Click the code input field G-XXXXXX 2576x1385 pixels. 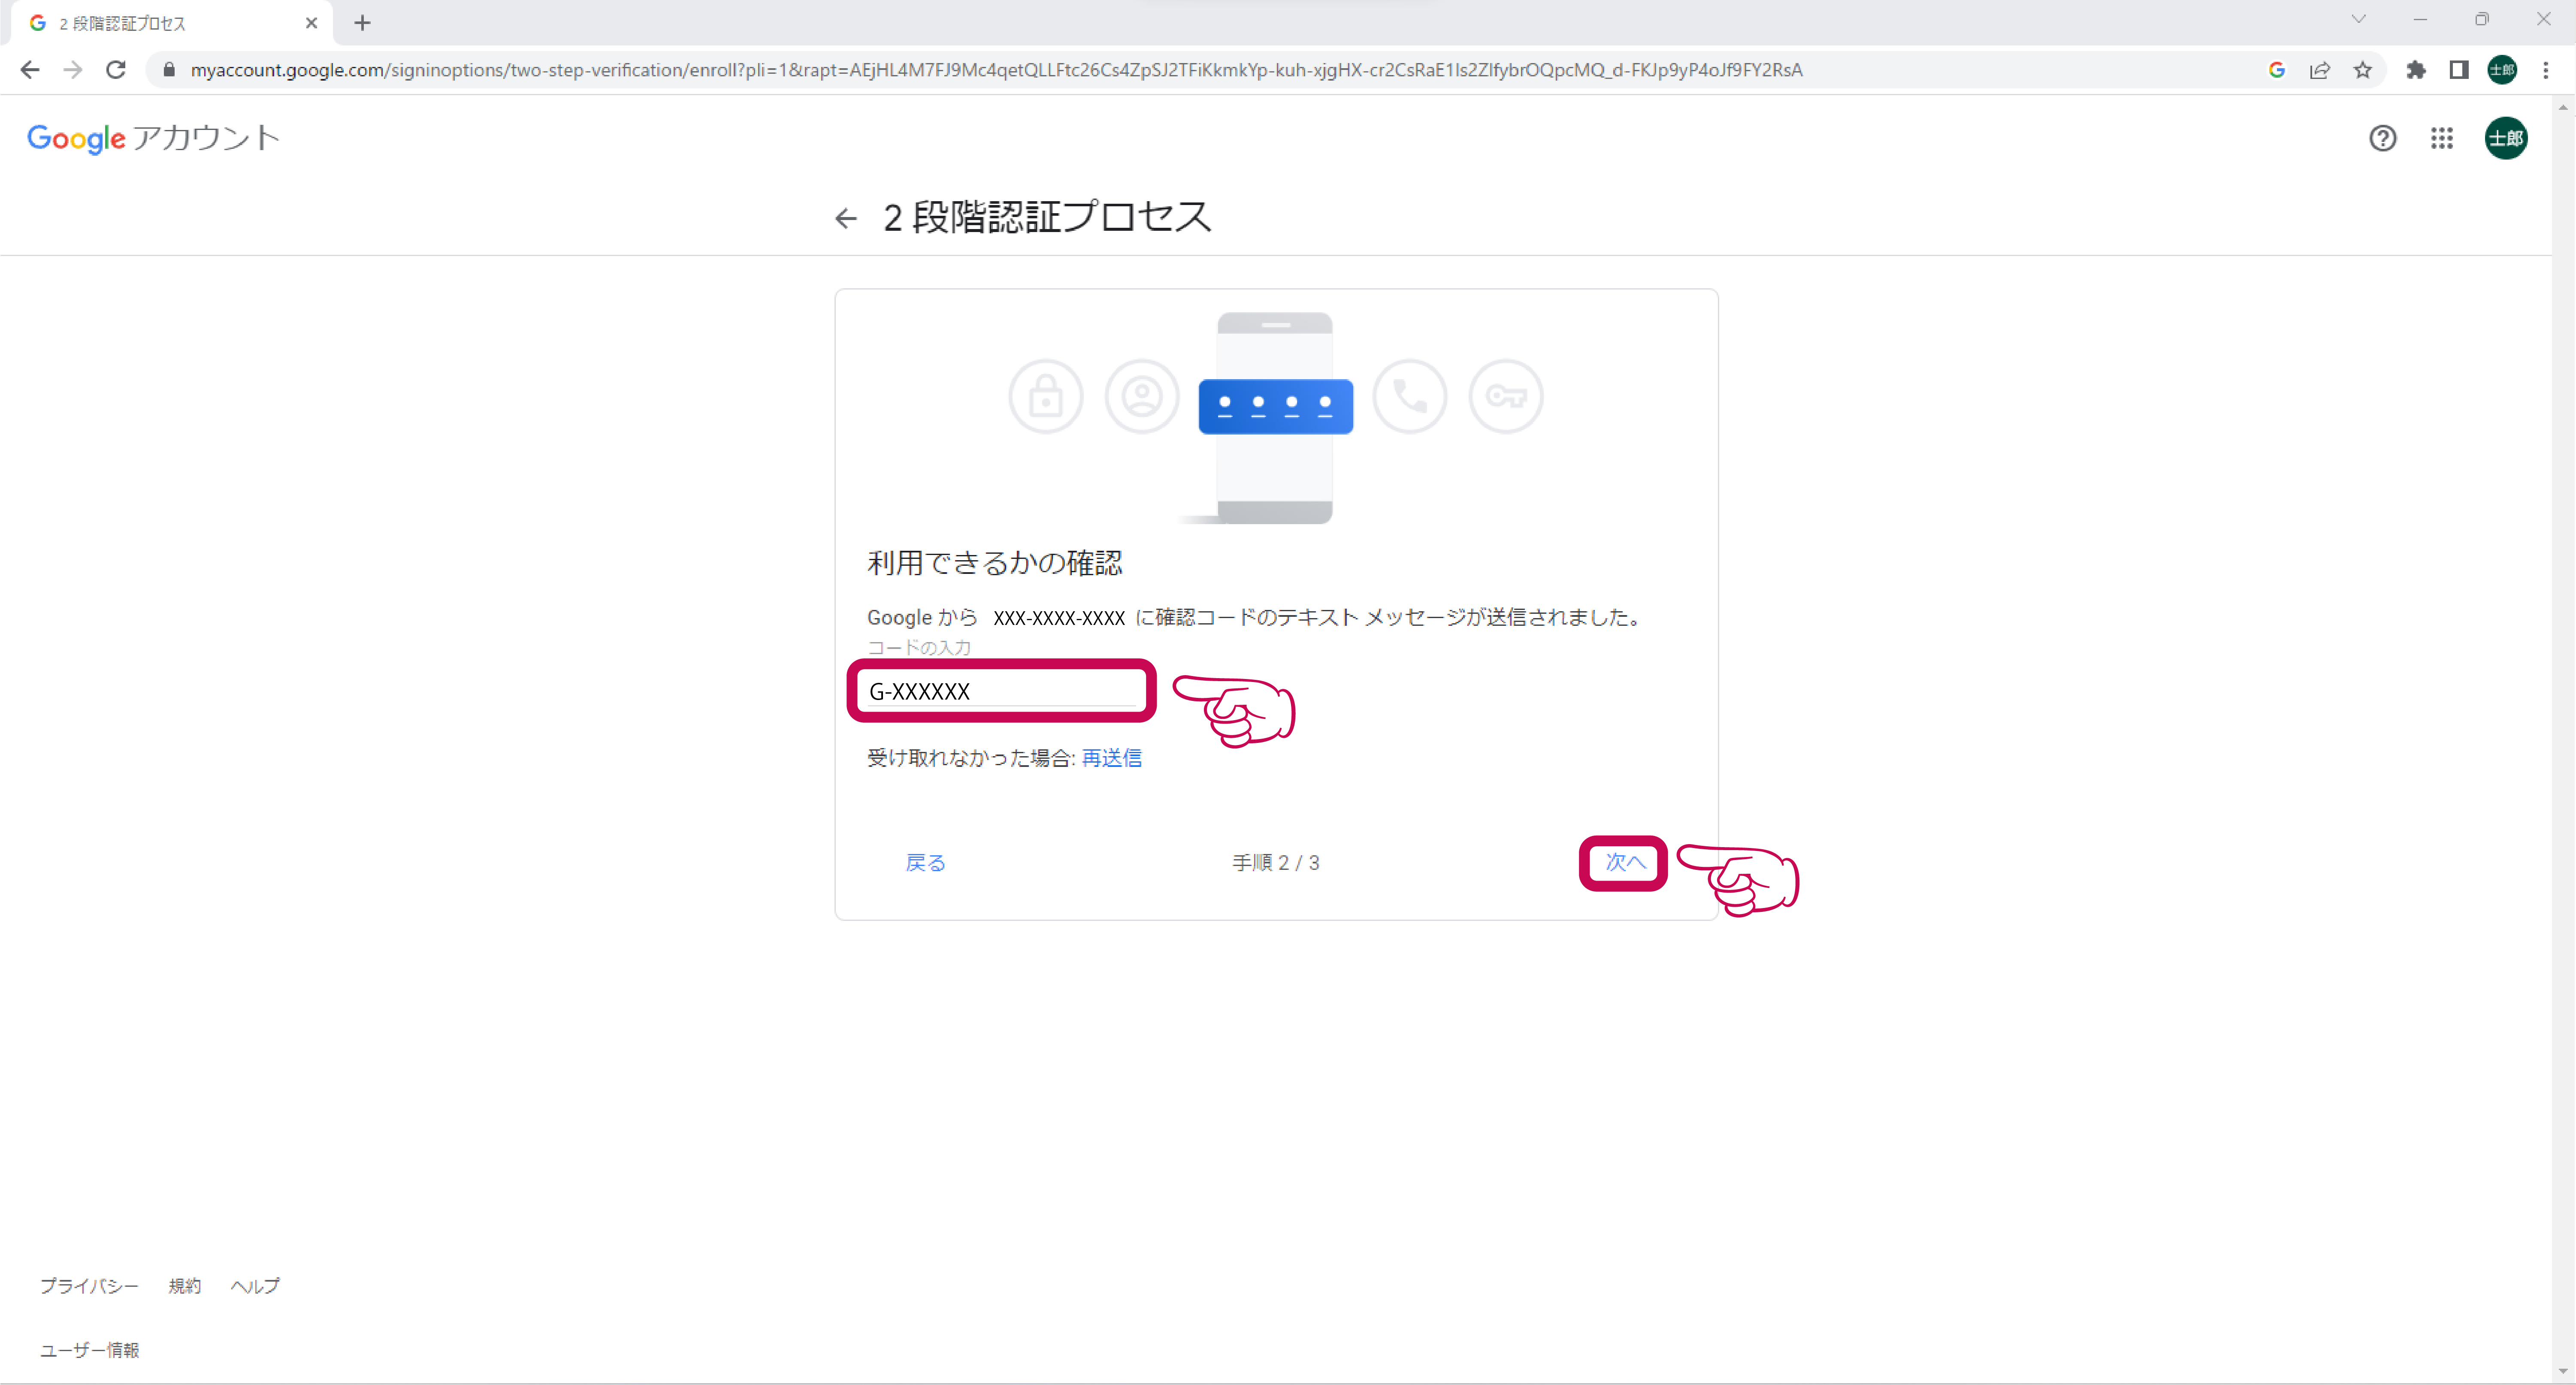click(x=1002, y=691)
